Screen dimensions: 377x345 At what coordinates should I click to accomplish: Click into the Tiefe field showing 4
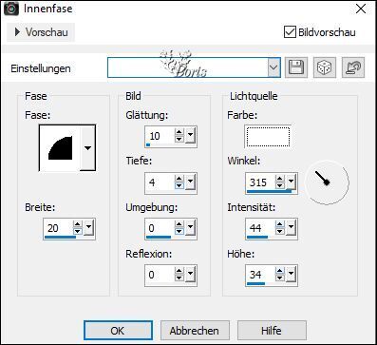160,182
